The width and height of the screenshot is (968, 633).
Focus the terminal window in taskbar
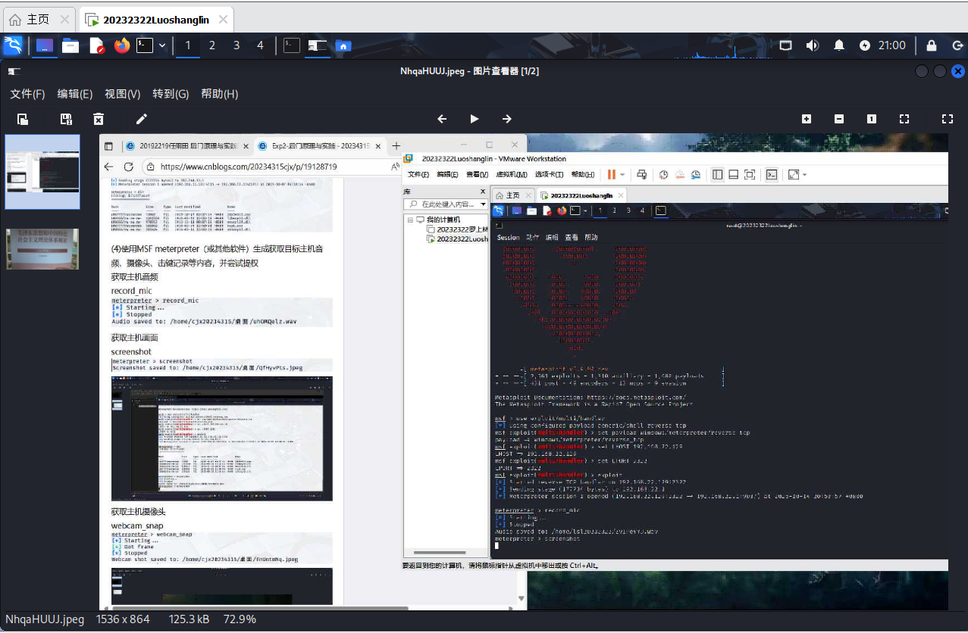(x=291, y=45)
